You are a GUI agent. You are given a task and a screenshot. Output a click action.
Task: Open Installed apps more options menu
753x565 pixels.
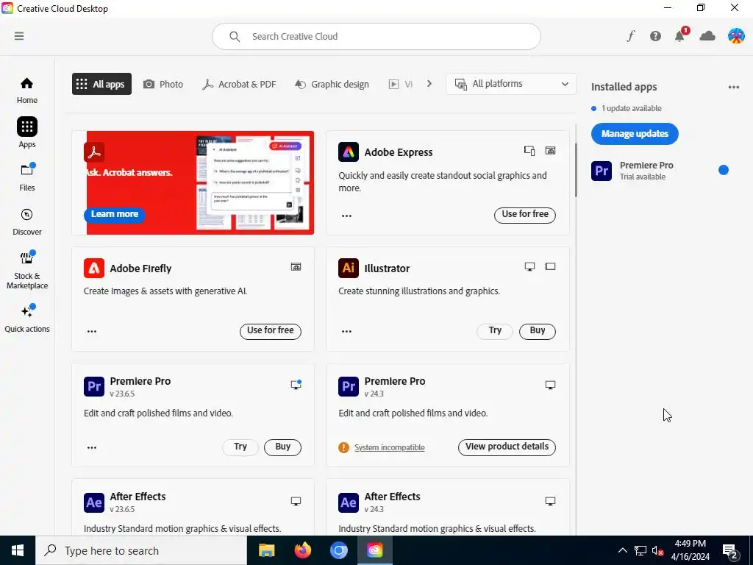(x=733, y=87)
